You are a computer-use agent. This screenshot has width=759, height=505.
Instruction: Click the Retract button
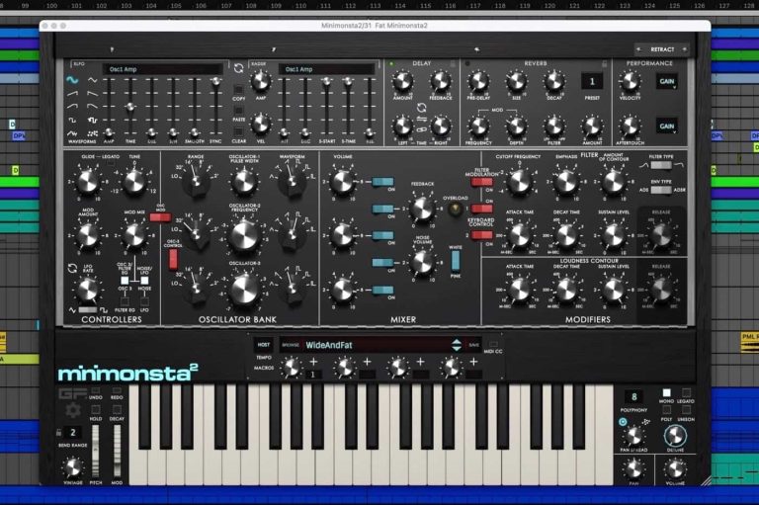pyautogui.click(x=664, y=48)
